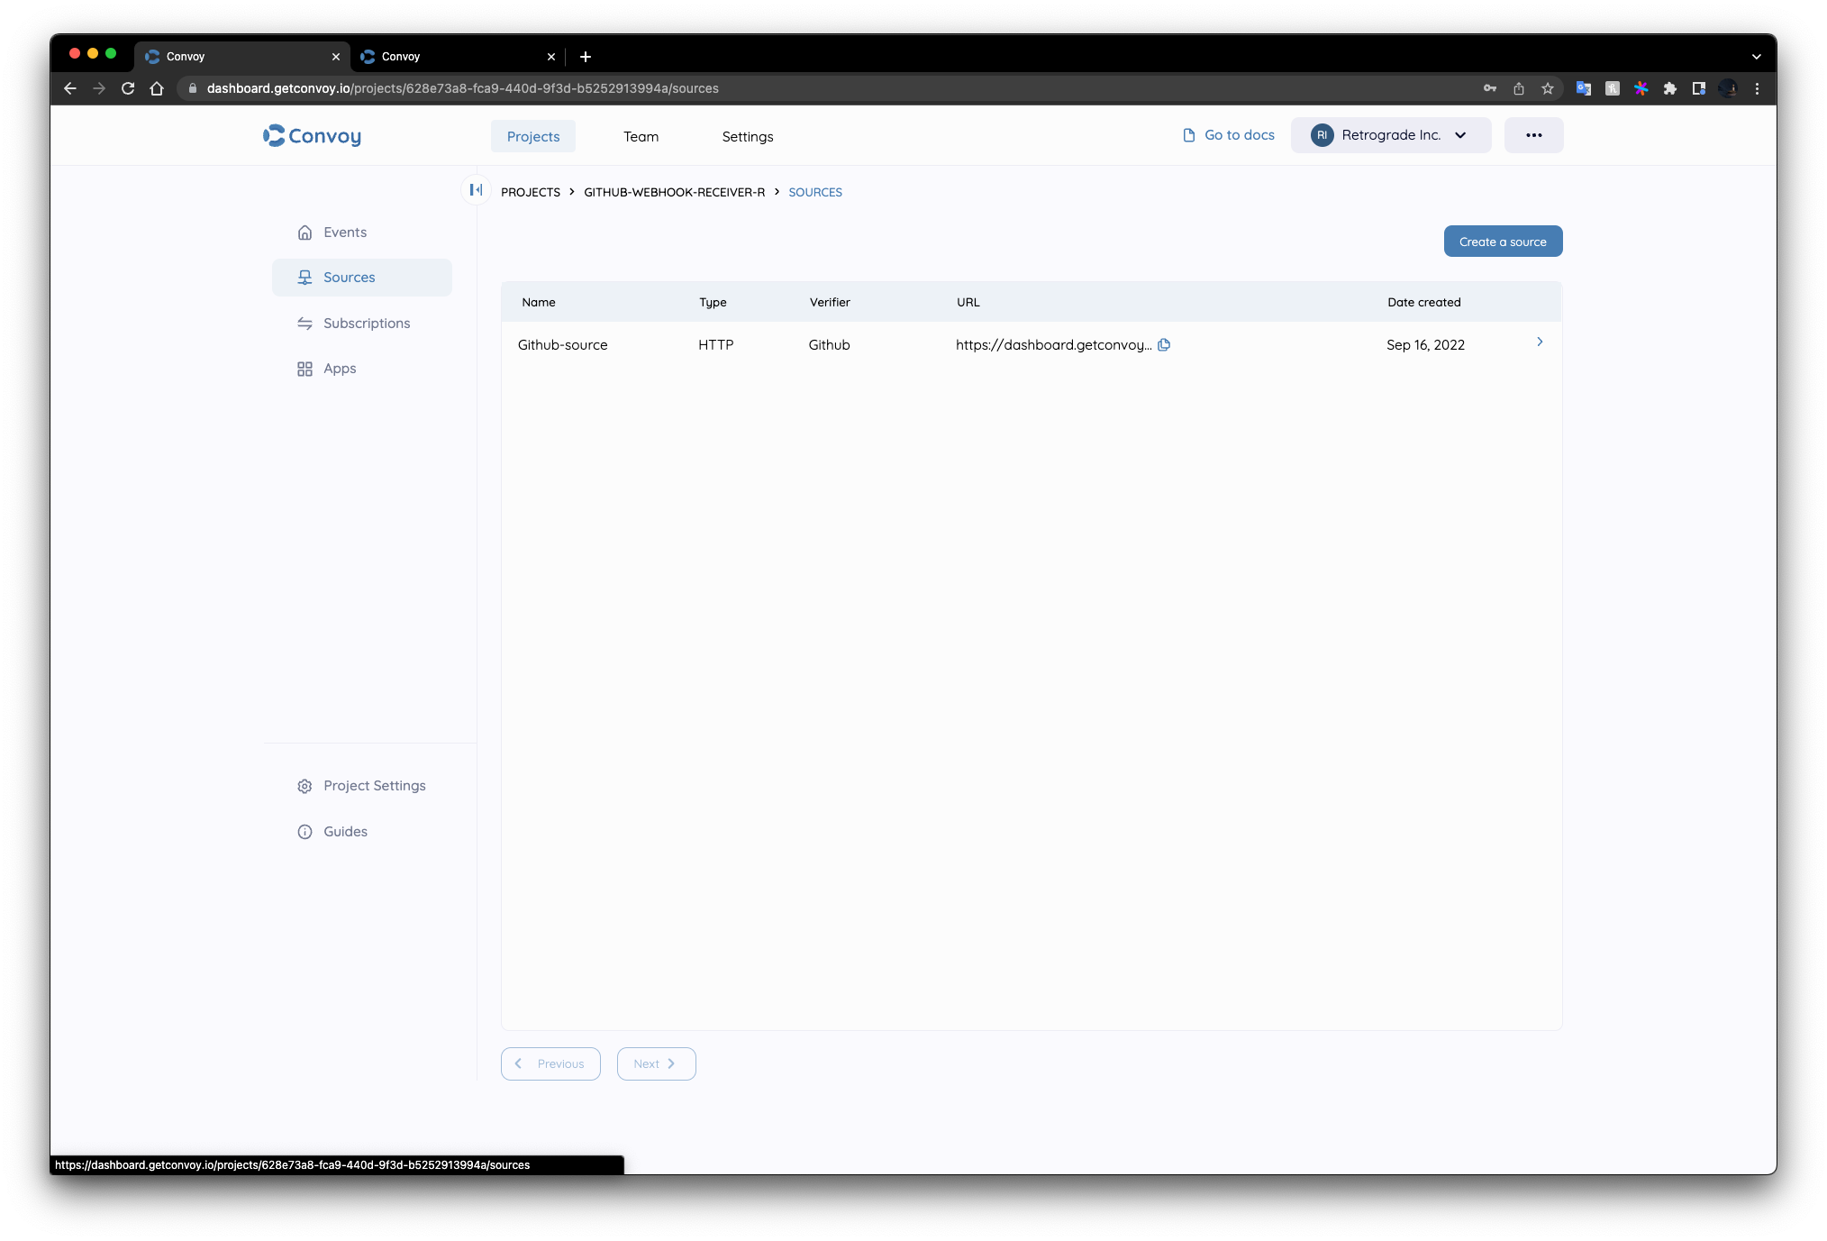This screenshot has width=1827, height=1241.
Task: Click the PROJECTS breadcrumb link
Action: pos(529,191)
